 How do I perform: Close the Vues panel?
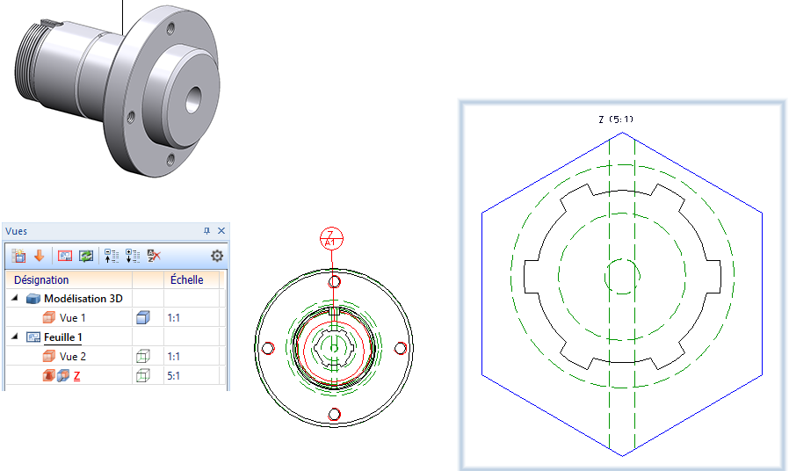click(x=221, y=230)
